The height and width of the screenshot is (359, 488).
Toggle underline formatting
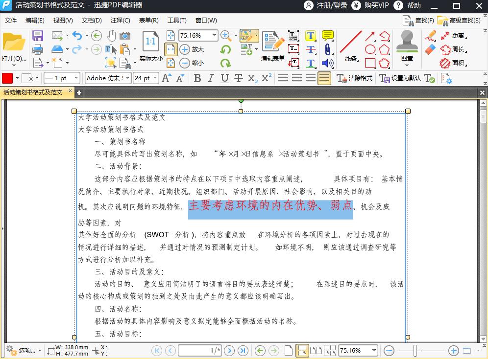(224, 78)
